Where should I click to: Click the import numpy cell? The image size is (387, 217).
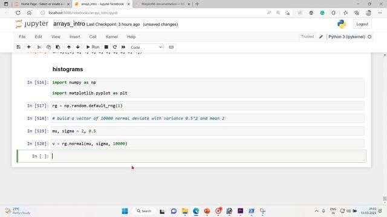207,87
